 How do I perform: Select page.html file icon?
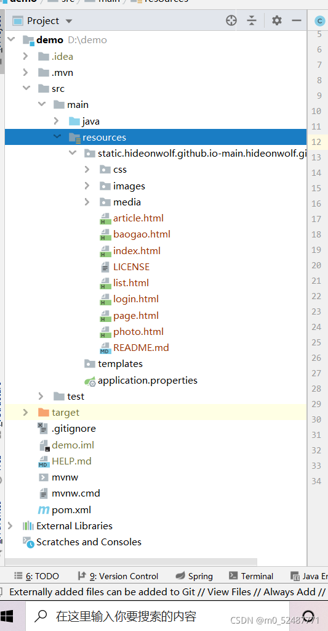pos(105,316)
